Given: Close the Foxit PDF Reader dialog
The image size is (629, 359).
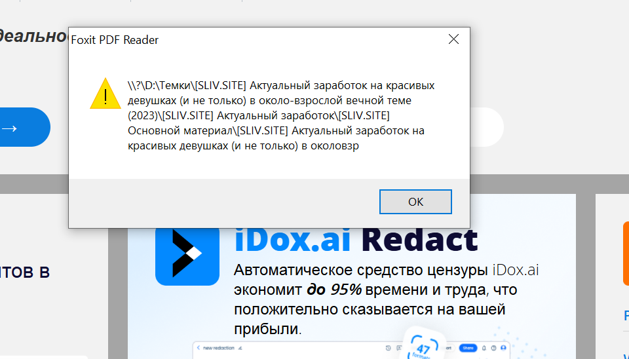Looking at the screenshot, I should (x=453, y=39).
